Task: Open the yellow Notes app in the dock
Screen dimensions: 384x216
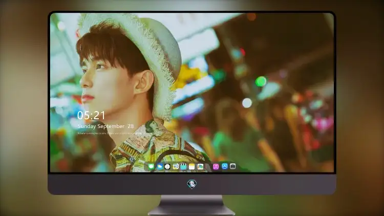Action: tap(192, 166)
